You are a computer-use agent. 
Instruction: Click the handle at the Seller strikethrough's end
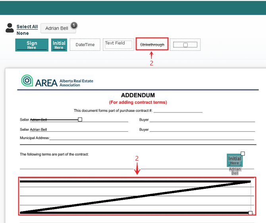coord(80,119)
